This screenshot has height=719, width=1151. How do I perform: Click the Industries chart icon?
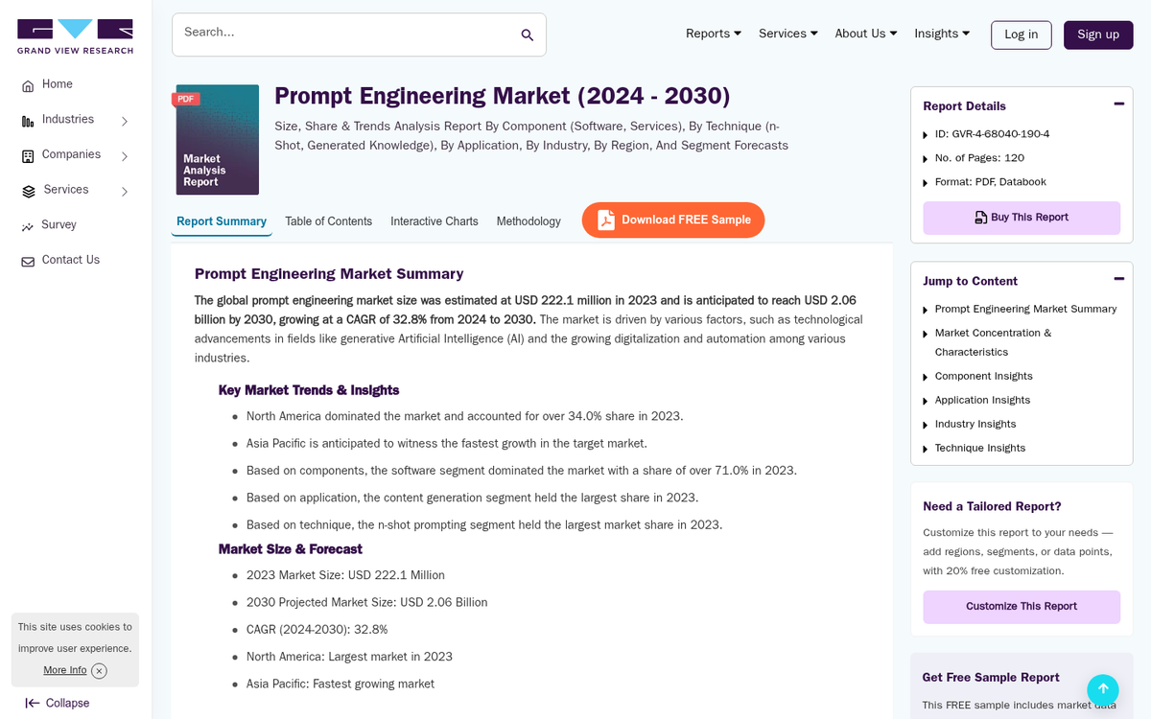point(28,121)
